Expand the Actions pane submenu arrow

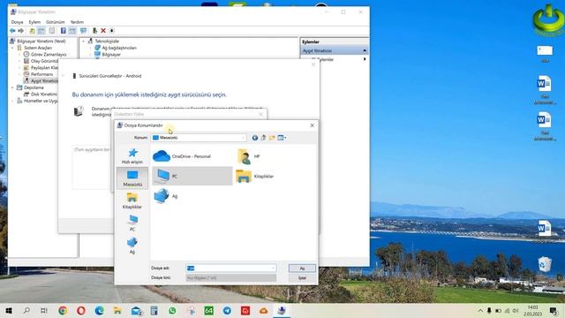tap(365, 59)
